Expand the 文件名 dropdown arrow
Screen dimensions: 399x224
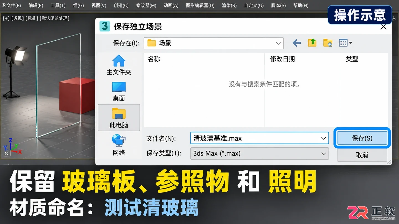coord(323,138)
